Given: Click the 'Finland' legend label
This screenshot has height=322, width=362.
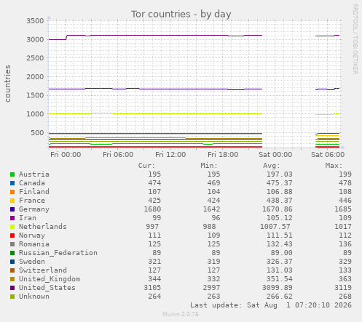Looking at the screenshot, I should coord(34,192).
